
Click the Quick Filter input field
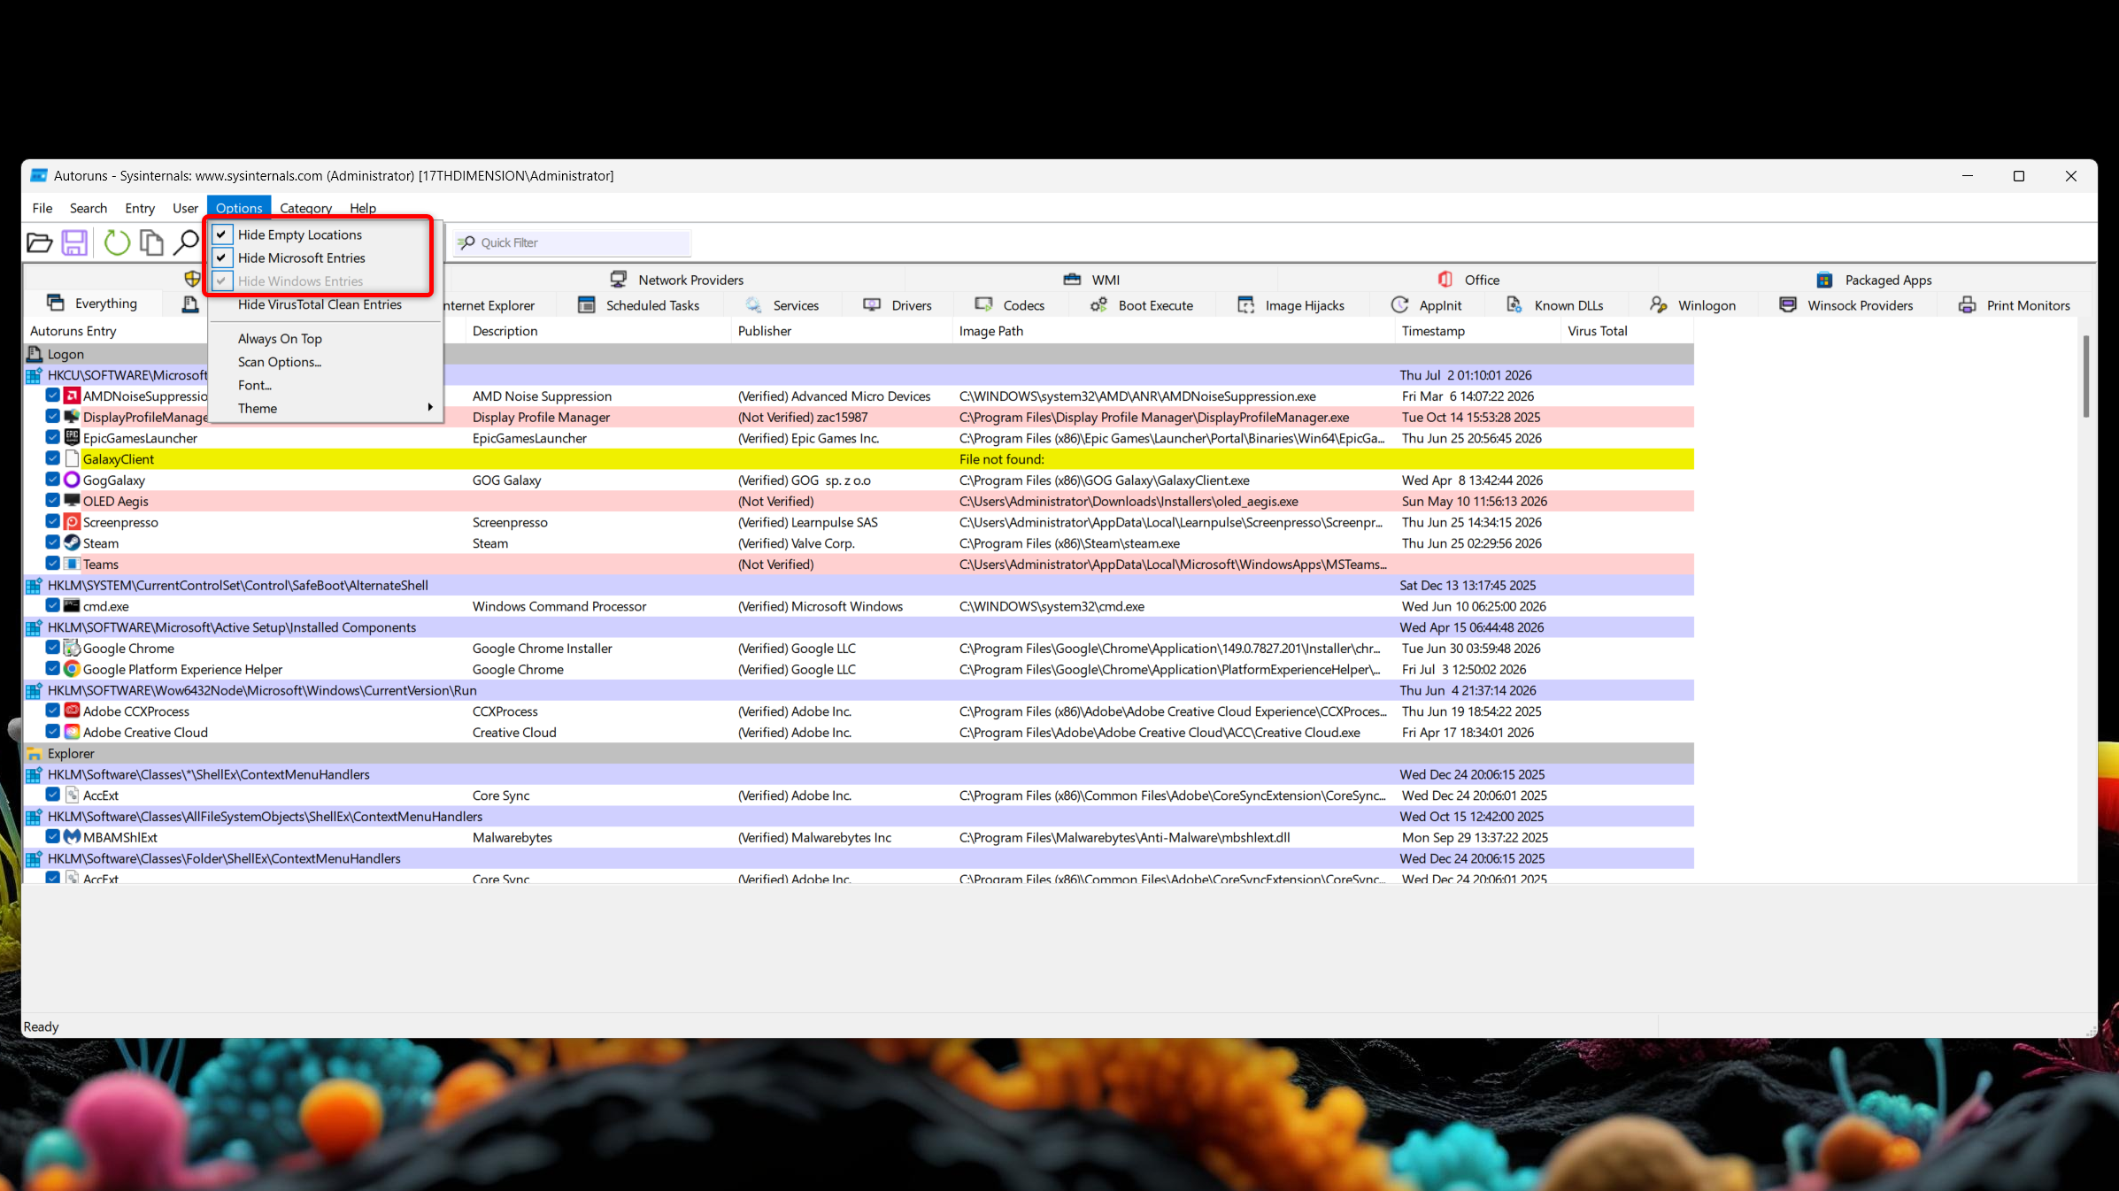click(572, 242)
